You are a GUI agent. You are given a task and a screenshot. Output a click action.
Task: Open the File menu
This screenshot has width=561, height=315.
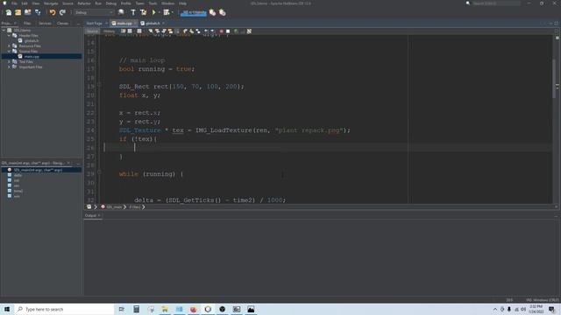click(x=14, y=3)
